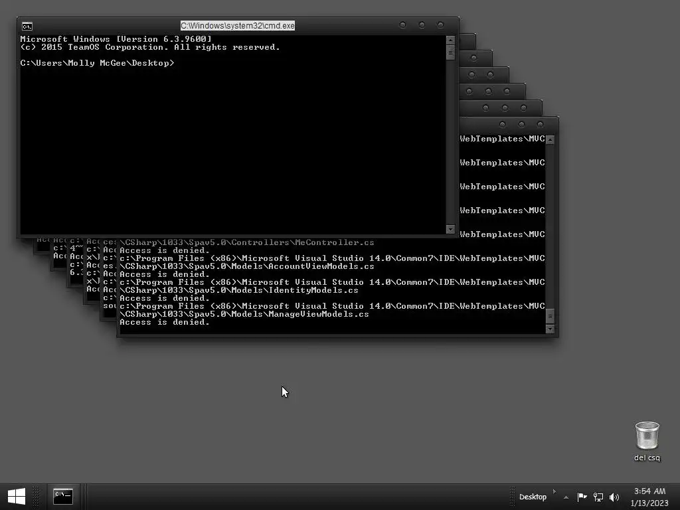Click Access is denied below MeController.cs
680x510 pixels.
(165, 250)
